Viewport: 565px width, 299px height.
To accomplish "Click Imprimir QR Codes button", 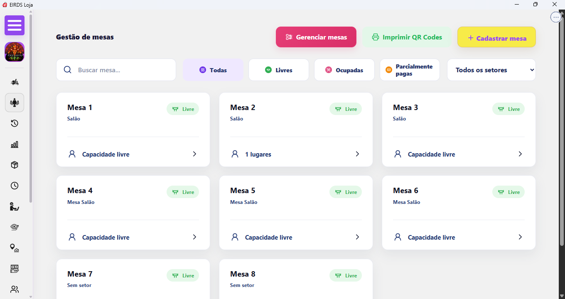I will [407, 37].
